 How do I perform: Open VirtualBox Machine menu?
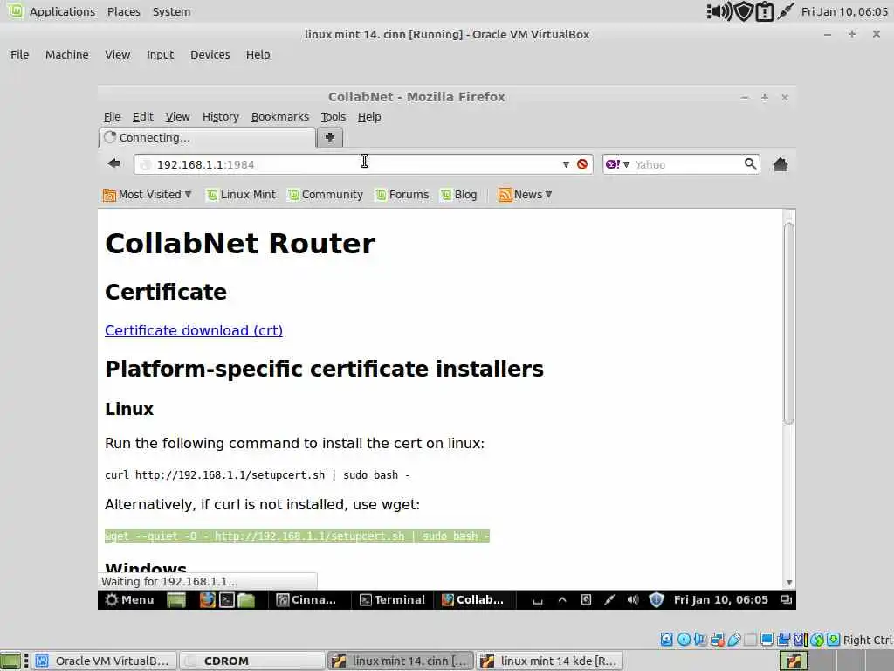pyautogui.click(x=66, y=54)
